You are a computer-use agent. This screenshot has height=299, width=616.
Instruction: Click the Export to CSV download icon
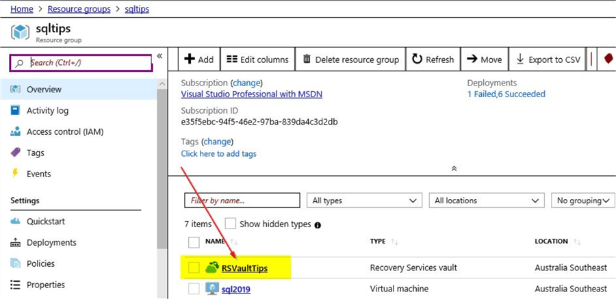click(520, 60)
